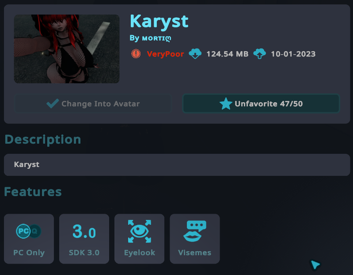Click the checkmark on Change Into Avatar
The width and height of the screenshot is (353, 275).
[x=53, y=104]
